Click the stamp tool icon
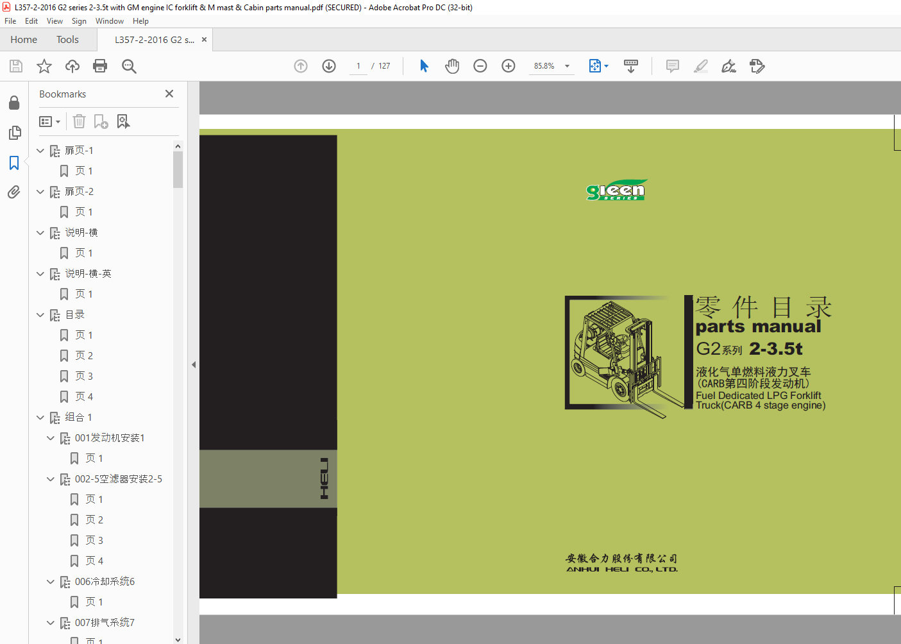 pyautogui.click(x=757, y=66)
